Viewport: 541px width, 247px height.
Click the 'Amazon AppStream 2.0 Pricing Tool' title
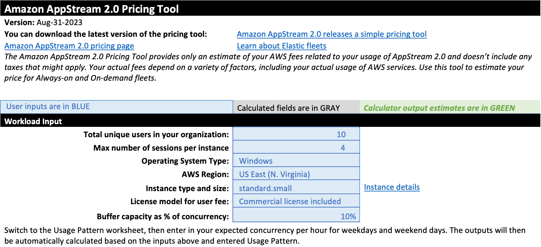click(x=92, y=9)
